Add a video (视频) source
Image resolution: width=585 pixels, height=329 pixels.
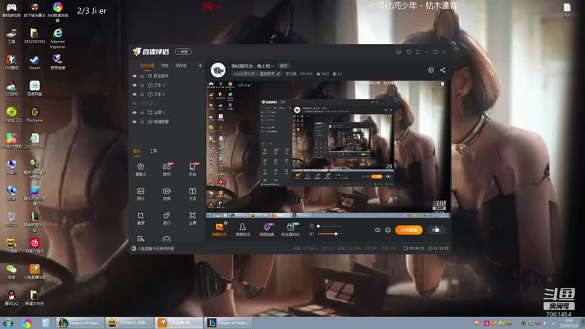tap(167, 193)
